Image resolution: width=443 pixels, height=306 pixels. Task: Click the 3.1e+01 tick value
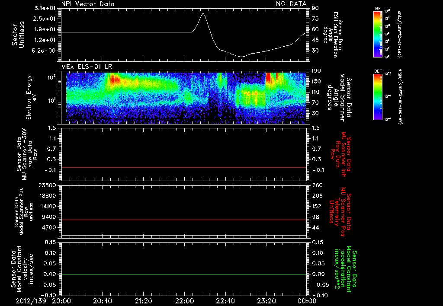coord(45,8)
